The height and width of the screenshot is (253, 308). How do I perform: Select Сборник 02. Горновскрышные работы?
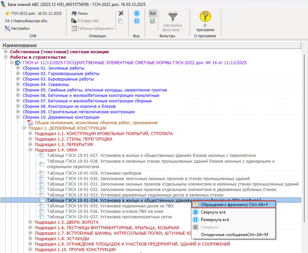(x=61, y=74)
